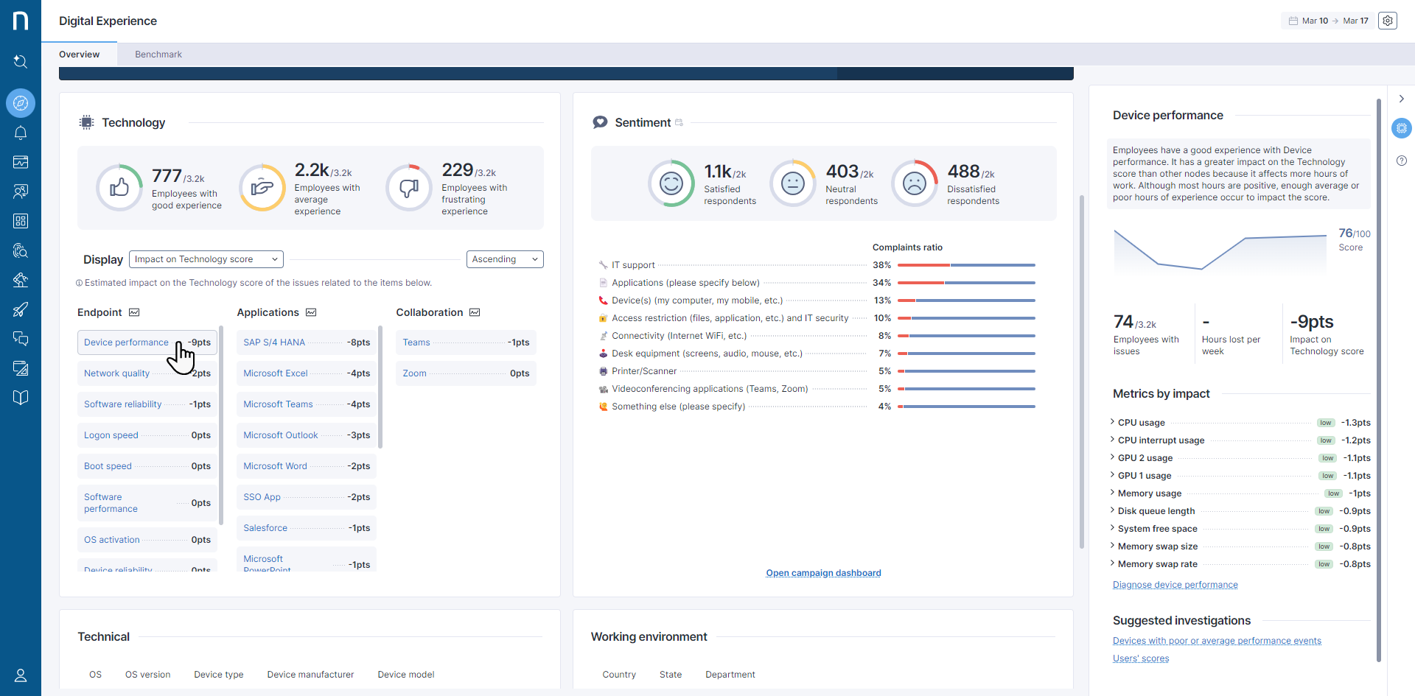1415x696 pixels.
Task: Click the help question mark icon
Action: point(1402,161)
